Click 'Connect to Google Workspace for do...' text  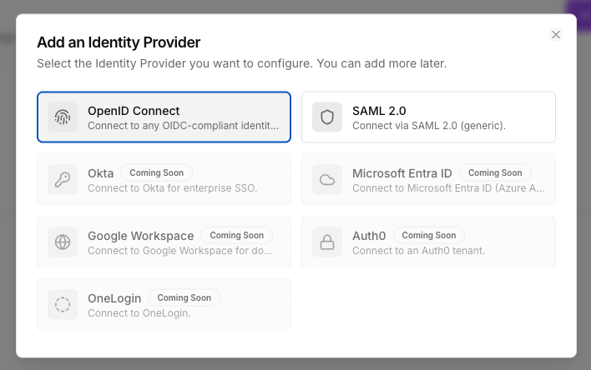click(179, 251)
